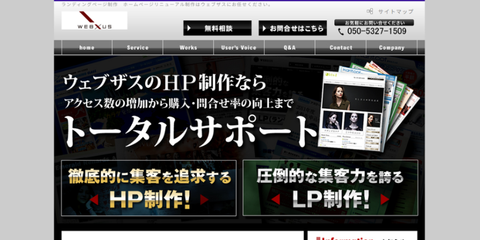This screenshot has width=480, height=240.
Task: Click left red arrow on LP制作 banner
Action: [x=275, y=199]
